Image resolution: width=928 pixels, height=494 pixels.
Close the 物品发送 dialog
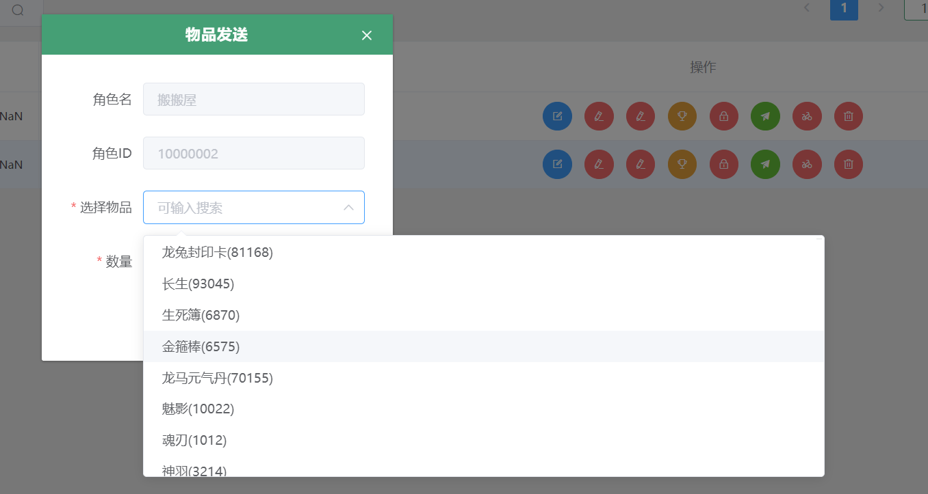tap(367, 36)
